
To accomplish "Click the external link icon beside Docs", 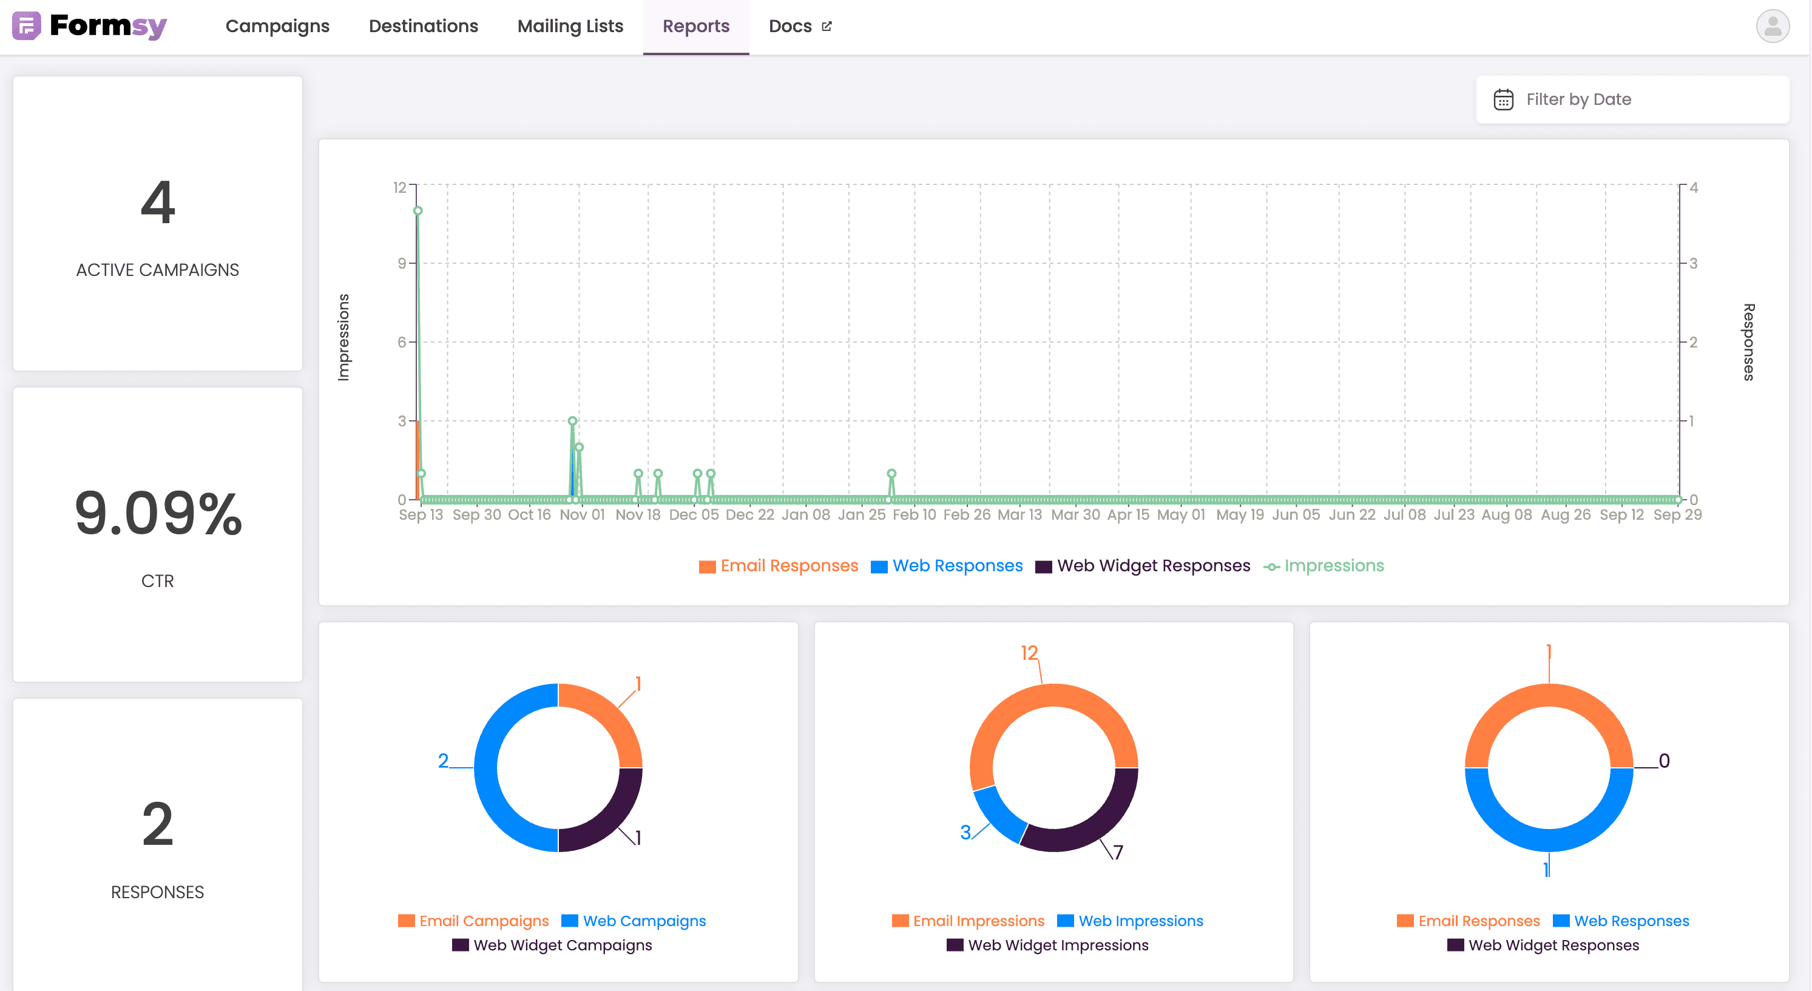I will point(827,26).
